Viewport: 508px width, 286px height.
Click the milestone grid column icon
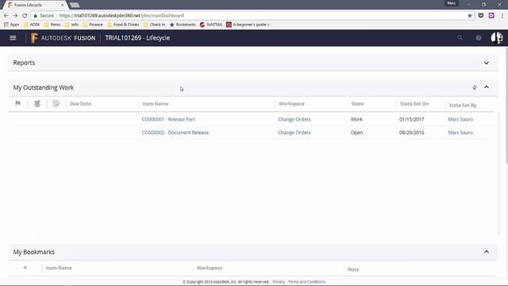click(56, 103)
